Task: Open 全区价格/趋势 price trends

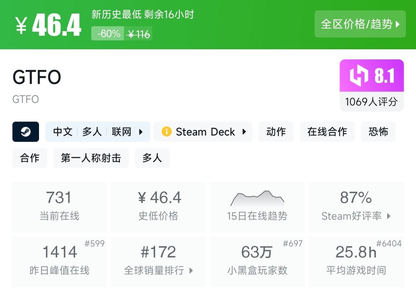Action: (360, 24)
